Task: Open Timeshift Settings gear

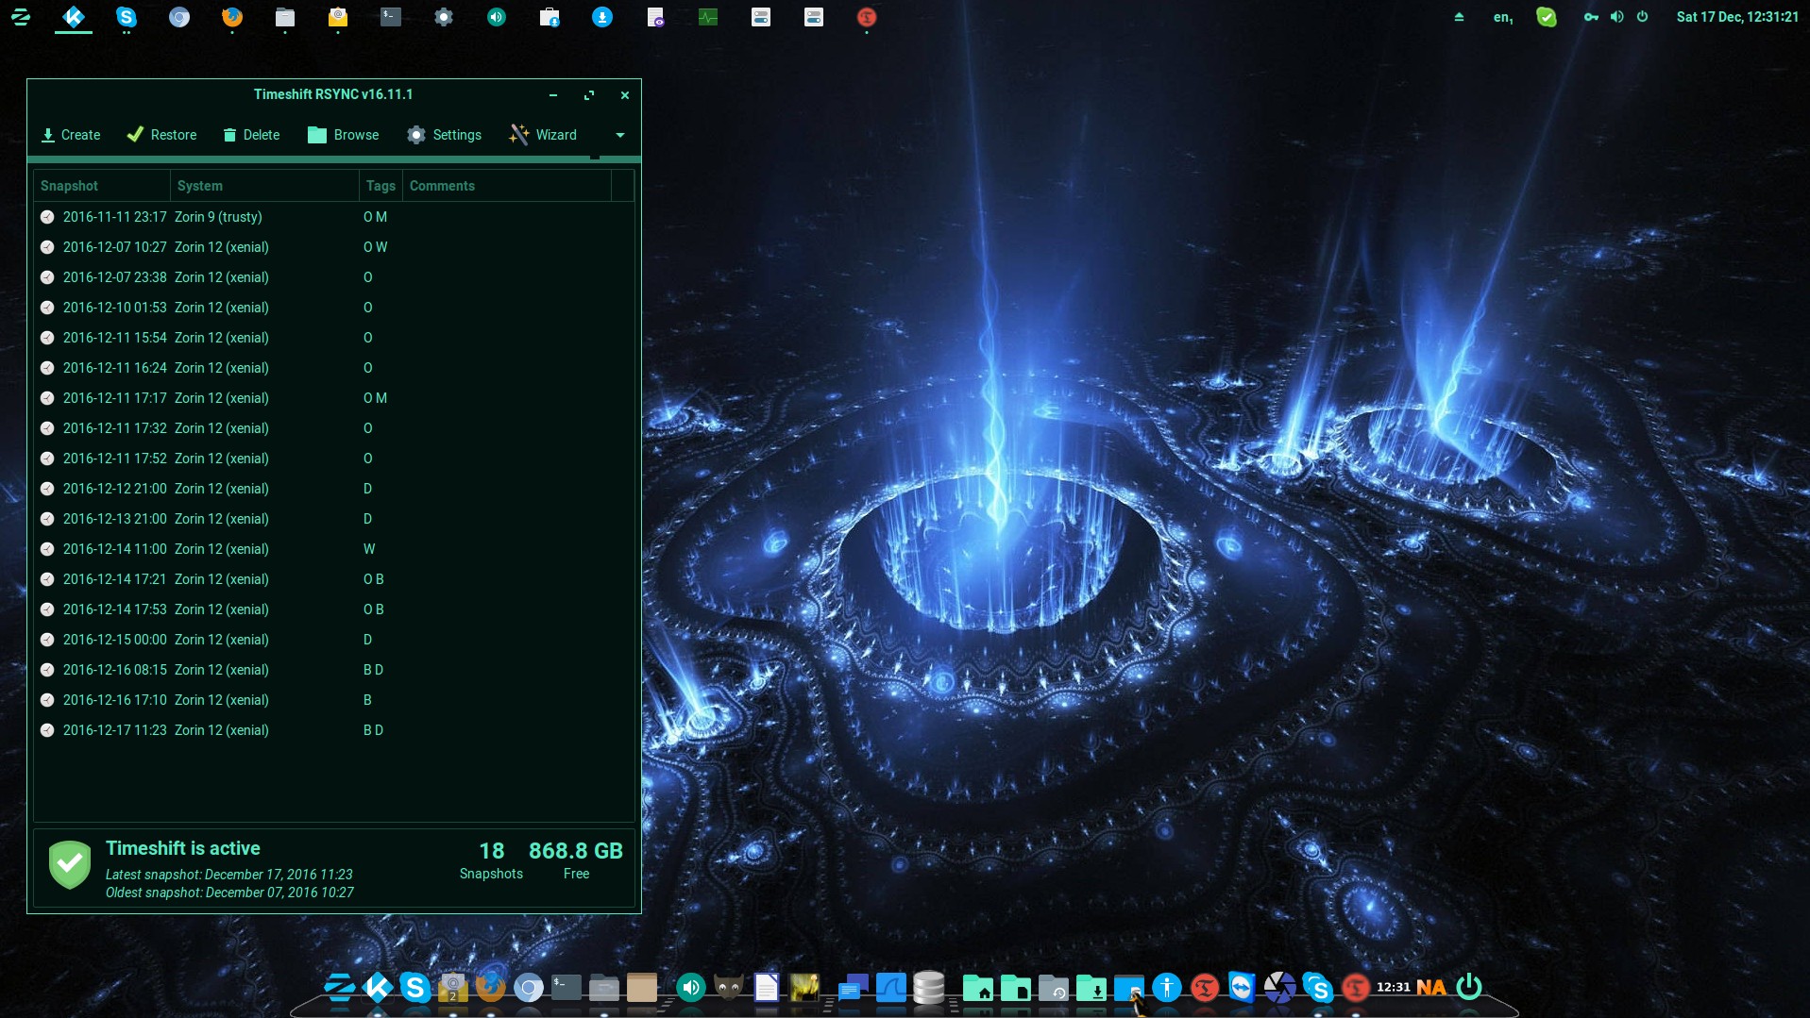Action: coord(444,135)
